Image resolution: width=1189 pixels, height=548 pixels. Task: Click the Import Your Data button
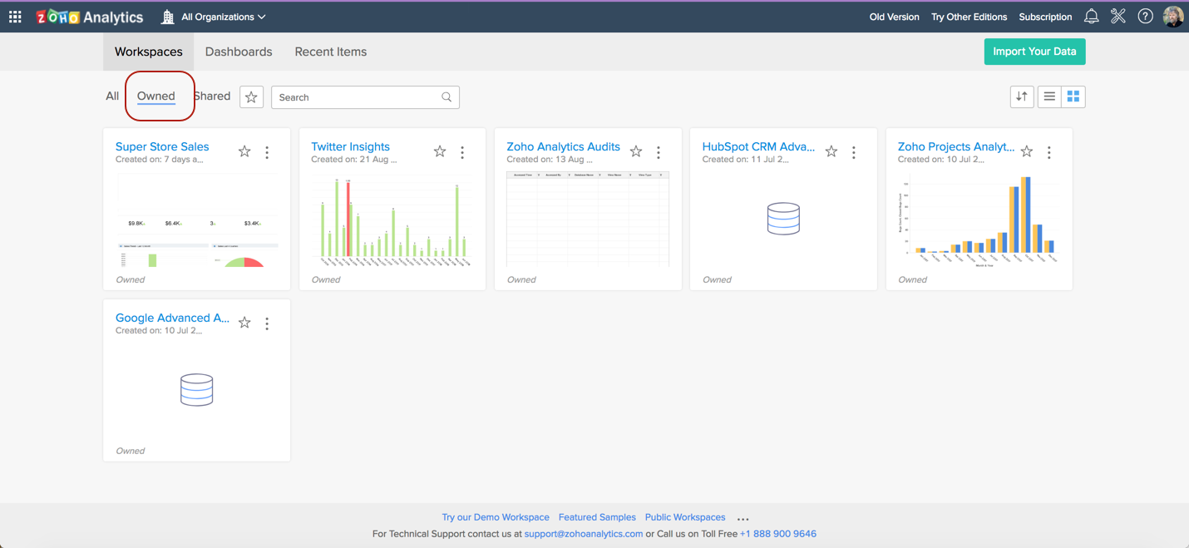point(1034,52)
